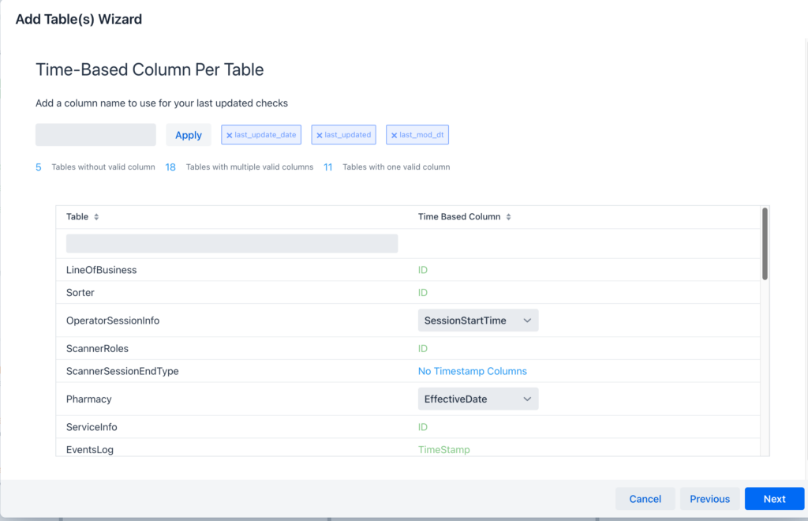808x521 pixels.
Task: Open the SessionStartTime dropdown
Action: (477, 320)
